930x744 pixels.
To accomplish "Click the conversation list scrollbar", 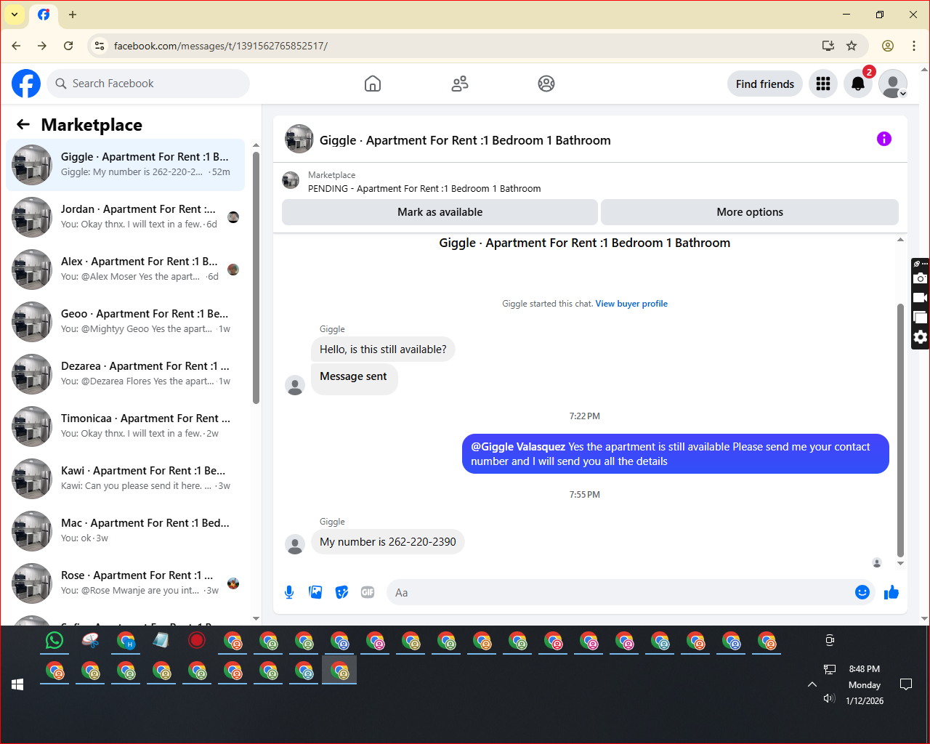I will pyautogui.click(x=256, y=276).
